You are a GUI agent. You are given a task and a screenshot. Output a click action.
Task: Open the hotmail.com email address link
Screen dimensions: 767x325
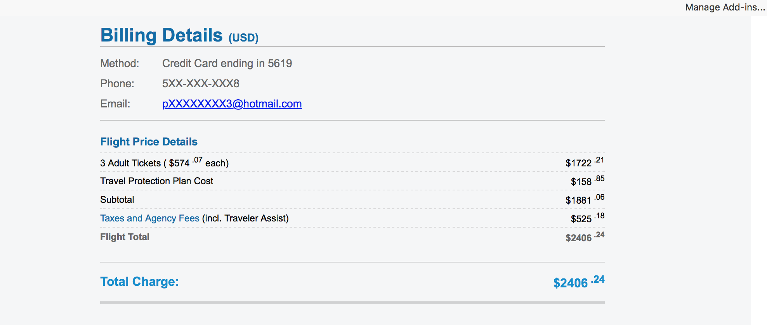click(x=232, y=104)
